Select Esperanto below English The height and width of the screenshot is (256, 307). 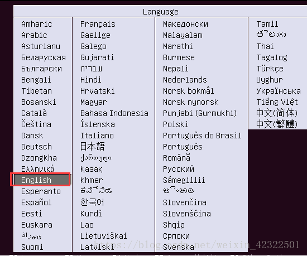click(x=41, y=191)
